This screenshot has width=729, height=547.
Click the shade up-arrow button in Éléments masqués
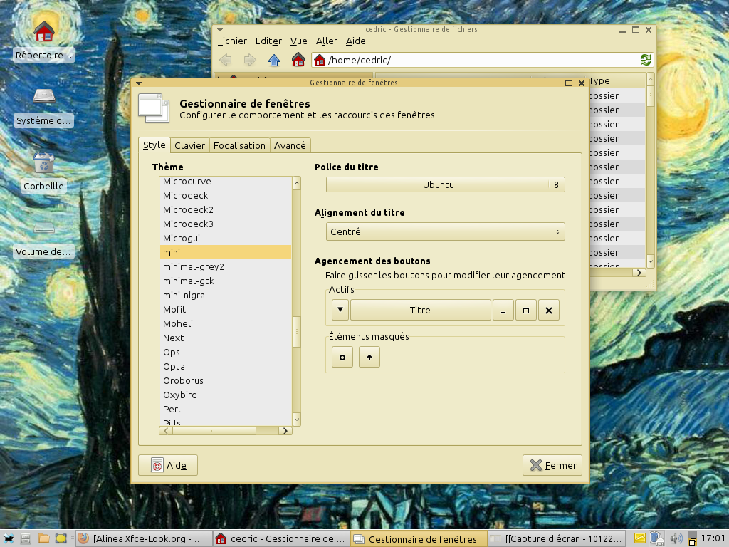(x=369, y=358)
